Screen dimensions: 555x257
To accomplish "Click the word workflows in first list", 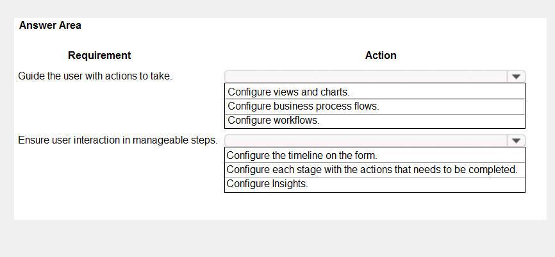I will (297, 120).
